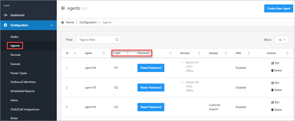Open agent ID 1 link
Viewport: 295px width, 121px height.
pyautogui.click(x=67, y=68)
